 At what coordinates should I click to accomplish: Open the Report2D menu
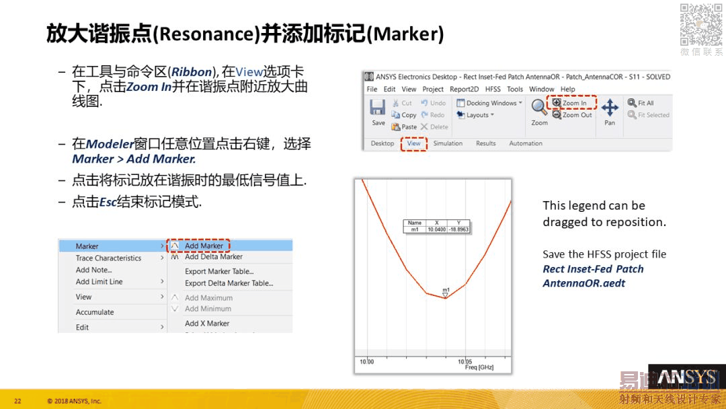click(x=464, y=89)
